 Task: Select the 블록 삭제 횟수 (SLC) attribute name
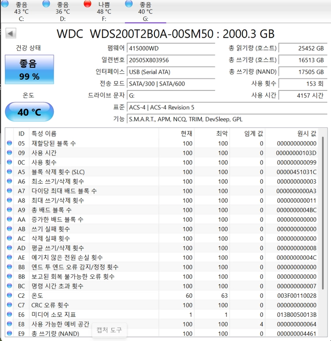coord(58,172)
